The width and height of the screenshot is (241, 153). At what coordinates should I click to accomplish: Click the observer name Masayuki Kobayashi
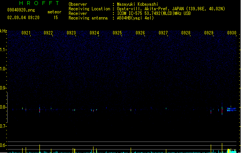click(x=138, y=4)
